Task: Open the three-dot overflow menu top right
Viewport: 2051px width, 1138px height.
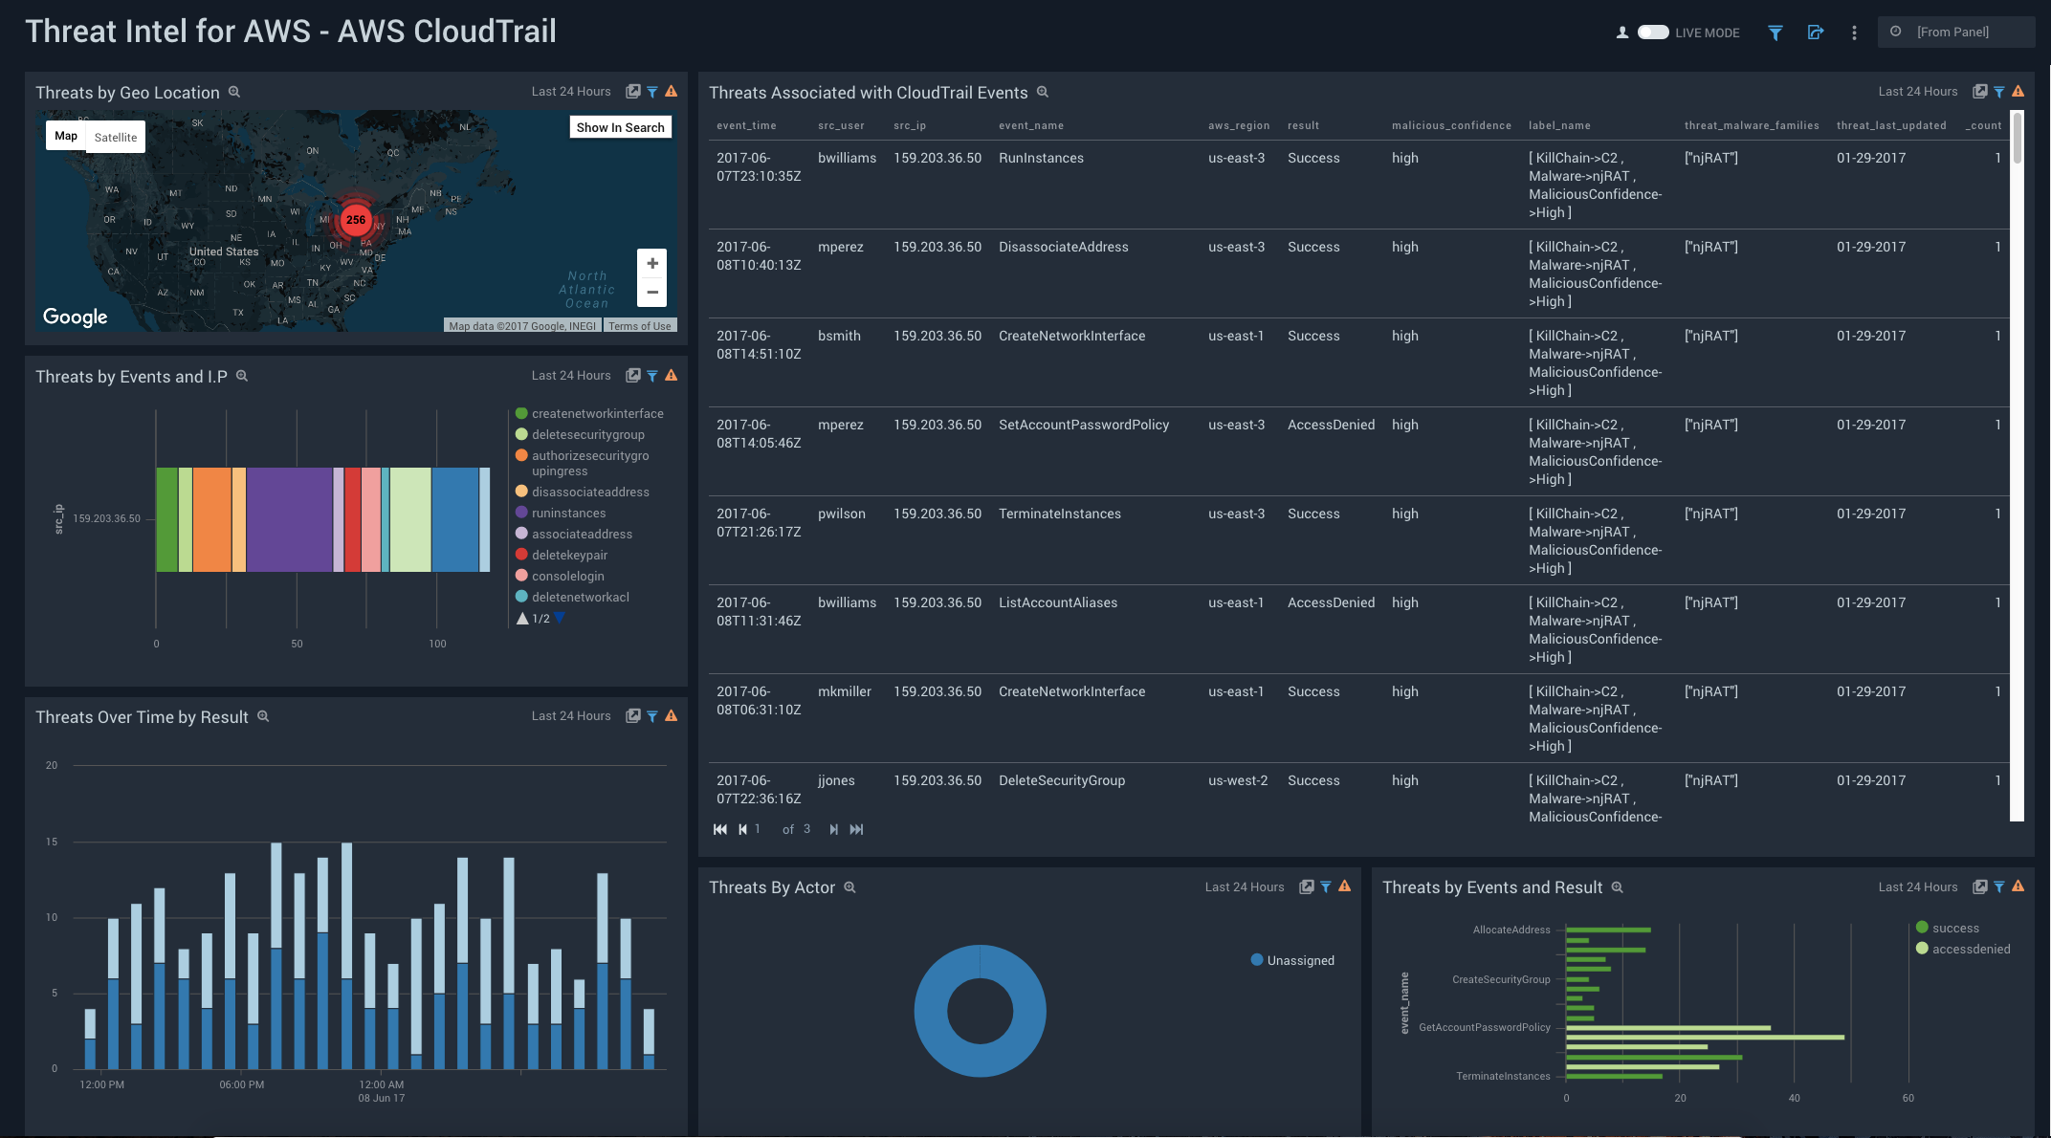Action: point(1854,32)
